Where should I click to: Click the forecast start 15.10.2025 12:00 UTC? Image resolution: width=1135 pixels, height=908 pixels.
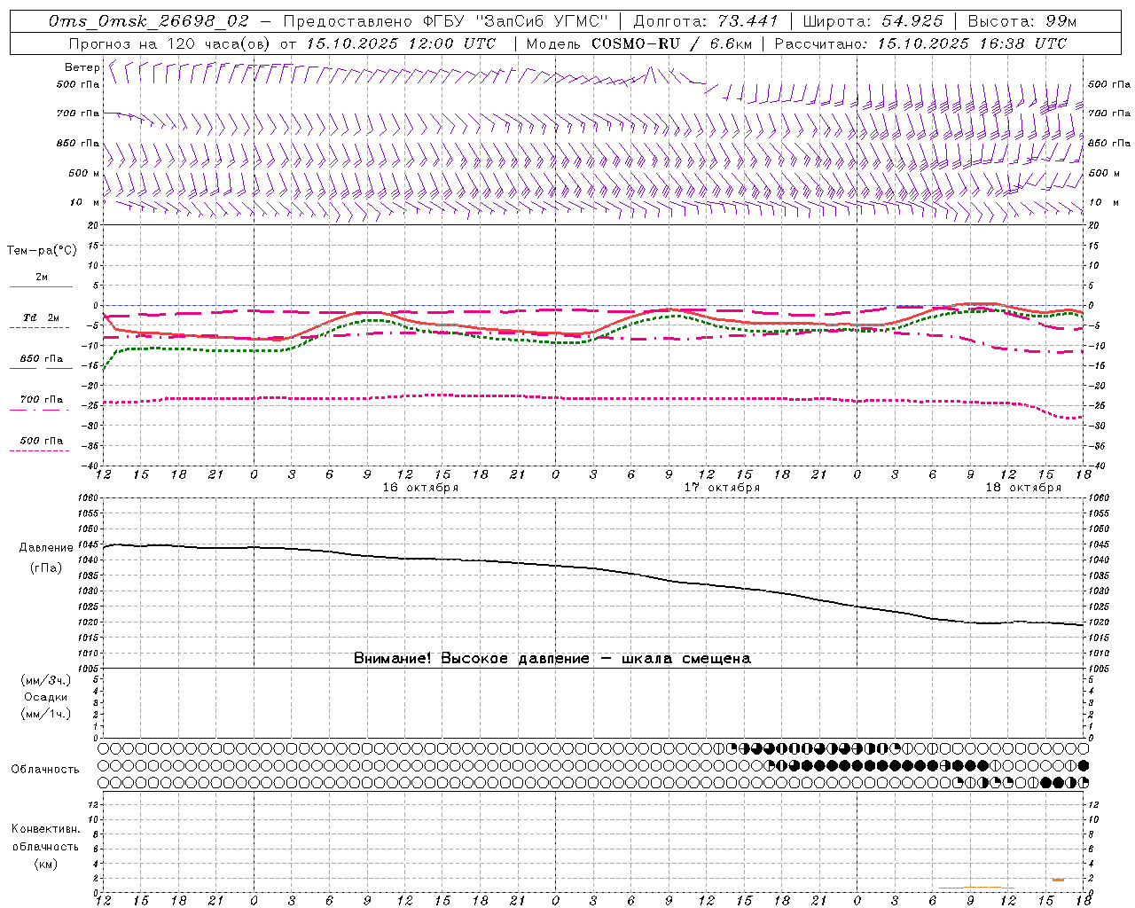click(401, 43)
